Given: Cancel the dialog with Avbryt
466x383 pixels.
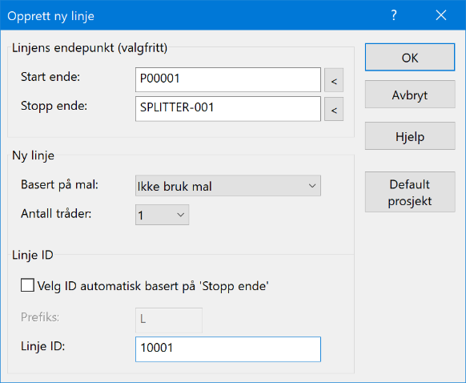Looking at the screenshot, I should pyautogui.click(x=410, y=95).
